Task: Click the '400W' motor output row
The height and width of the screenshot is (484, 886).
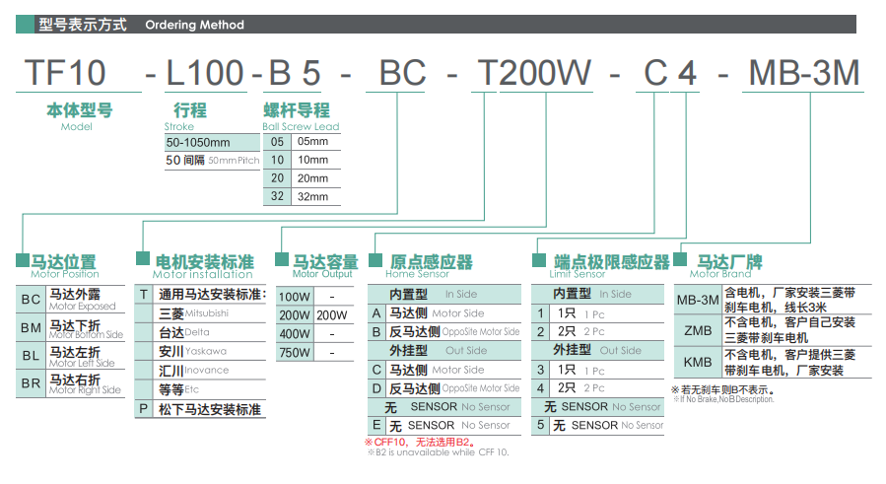Action: (314, 333)
